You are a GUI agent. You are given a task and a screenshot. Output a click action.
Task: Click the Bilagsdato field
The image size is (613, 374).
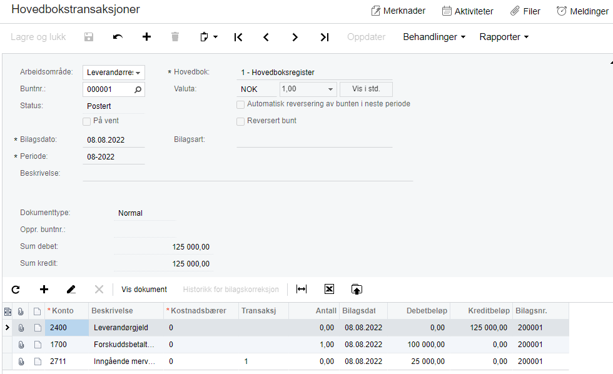coord(114,140)
